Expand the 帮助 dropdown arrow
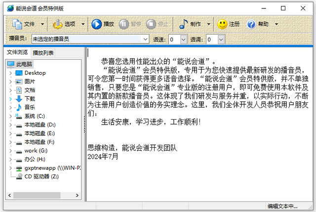Viewport: 316px width, 212px height. 276,24
